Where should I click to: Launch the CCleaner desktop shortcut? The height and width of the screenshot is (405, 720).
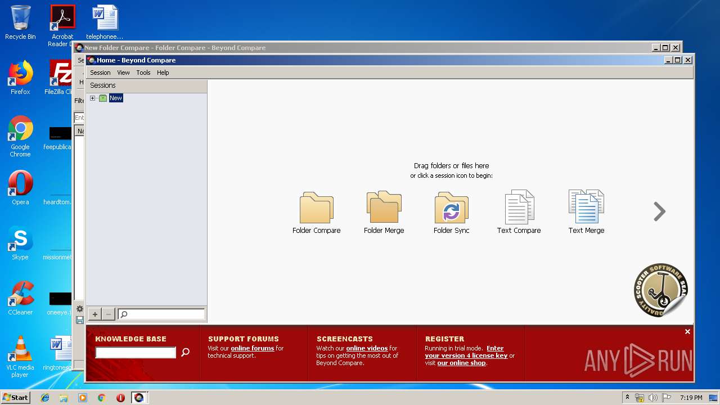click(20, 298)
